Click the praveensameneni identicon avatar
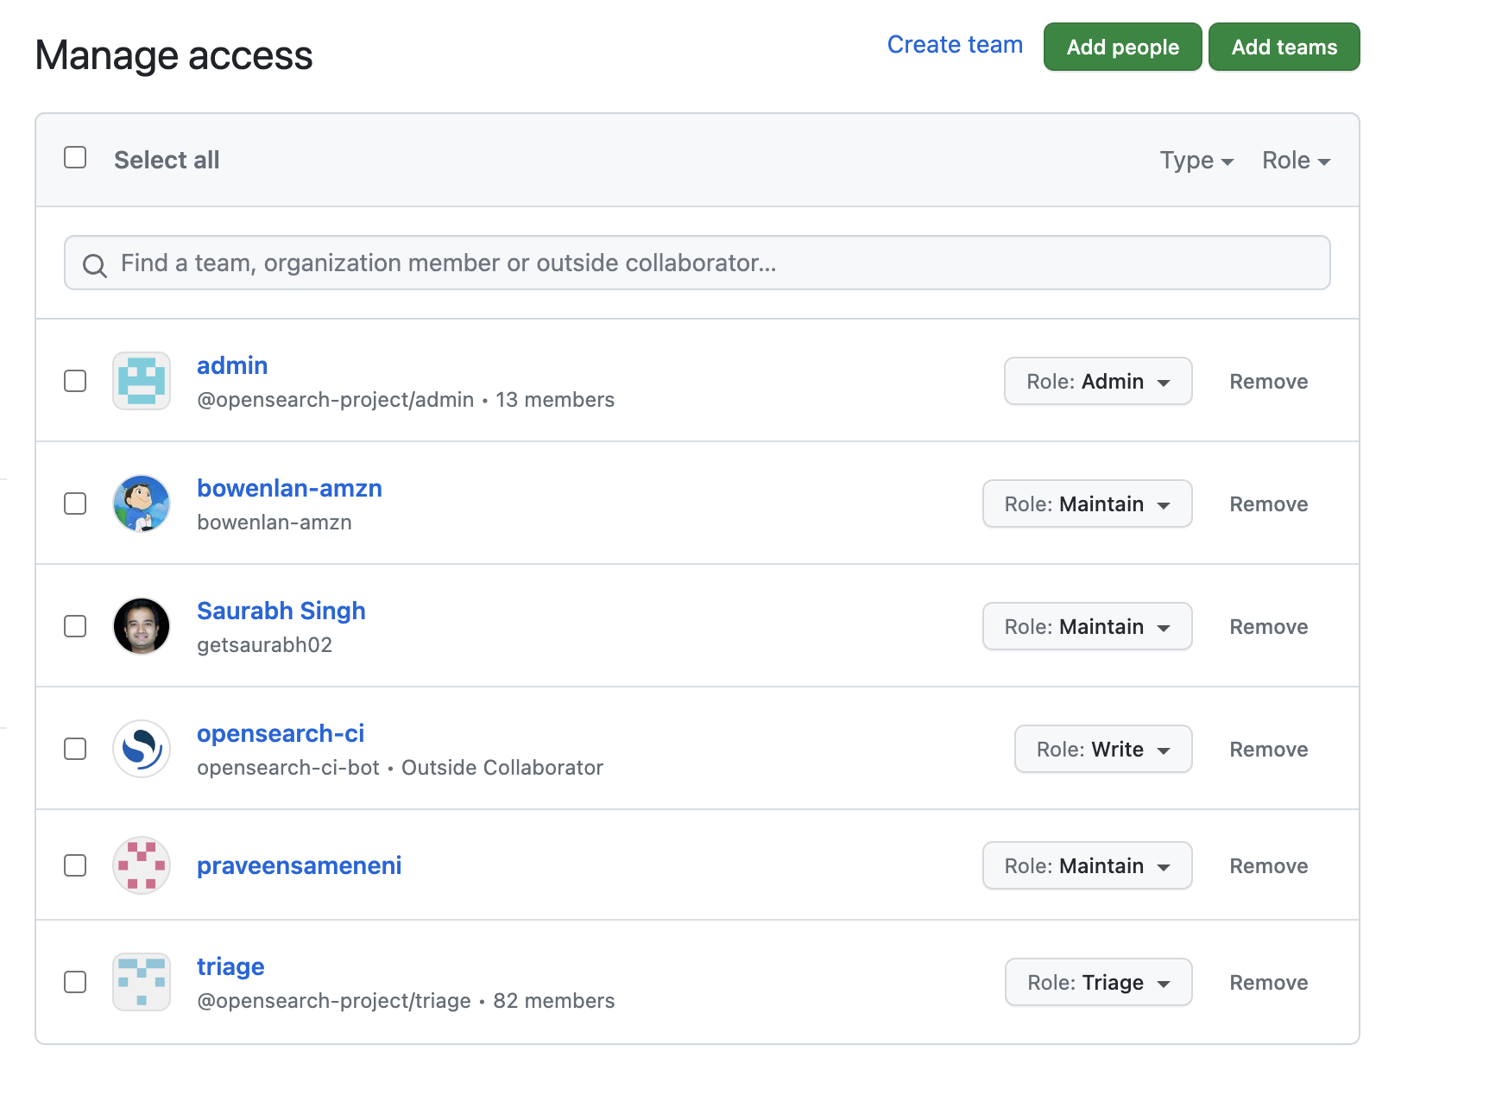 point(141,865)
